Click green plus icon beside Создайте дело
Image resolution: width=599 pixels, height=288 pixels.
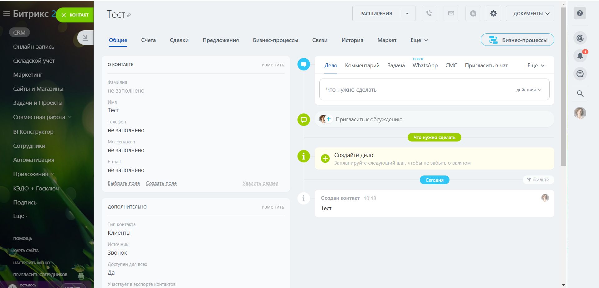[325, 158]
